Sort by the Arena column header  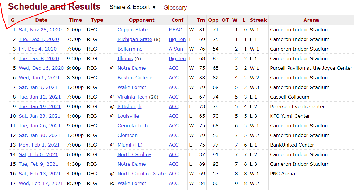click(x=311, y=20)
